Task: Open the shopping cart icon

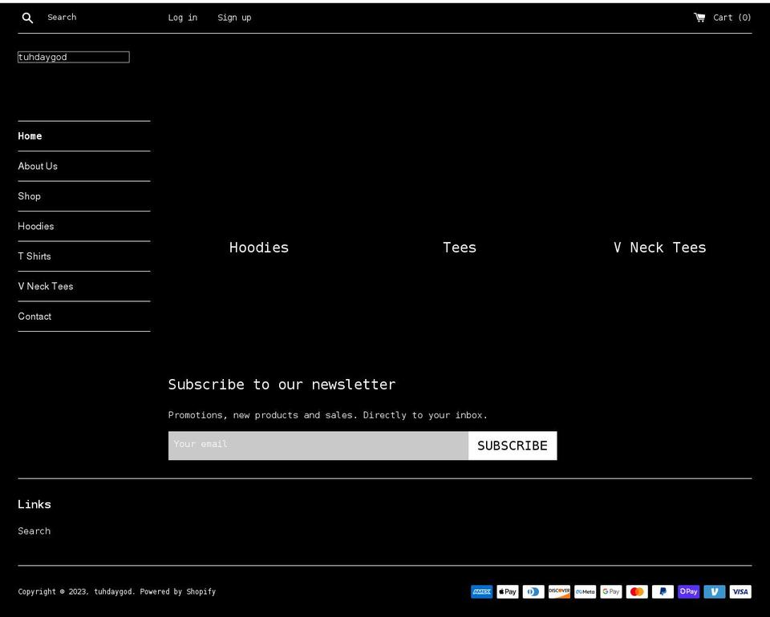Action: 699,17
